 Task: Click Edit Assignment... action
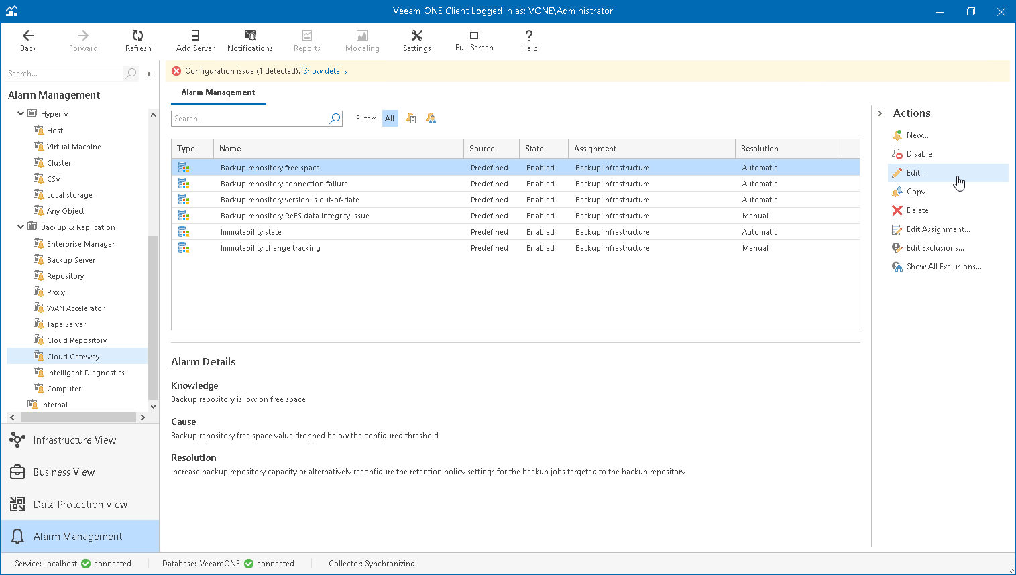[x=938, y=229]
